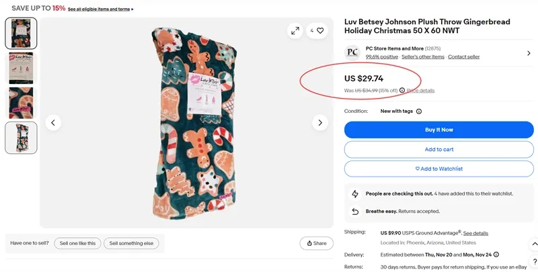Image resolution: width=538 pixels, height=272 pixels.
Task: Click the Share button below the image
Action: [316, 243]
